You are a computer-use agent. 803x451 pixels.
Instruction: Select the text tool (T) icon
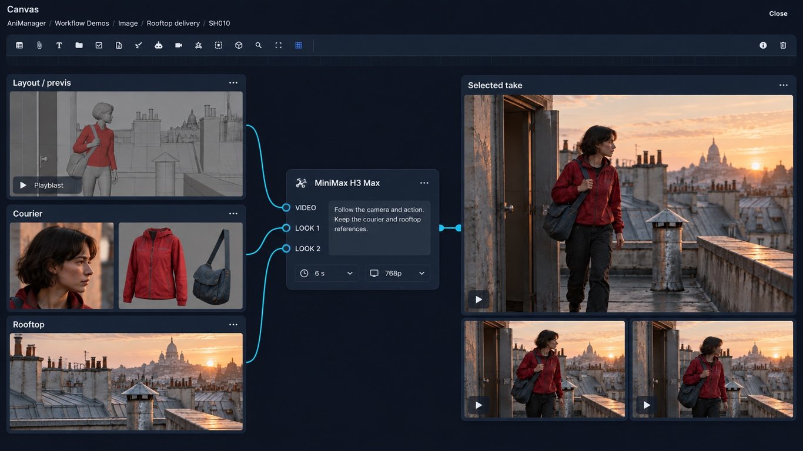59,45
